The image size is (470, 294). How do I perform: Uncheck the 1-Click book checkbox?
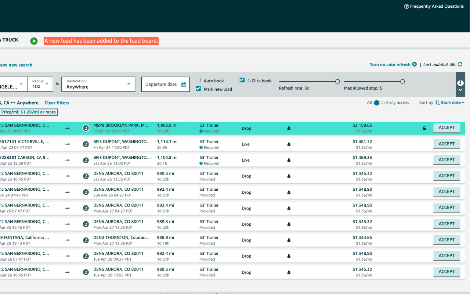point(242,80)
